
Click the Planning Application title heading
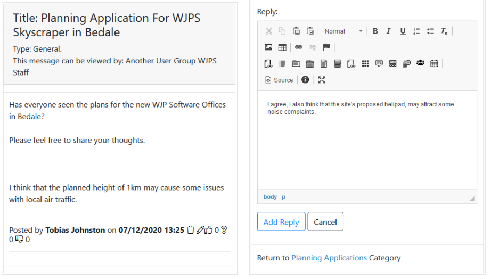107,25
